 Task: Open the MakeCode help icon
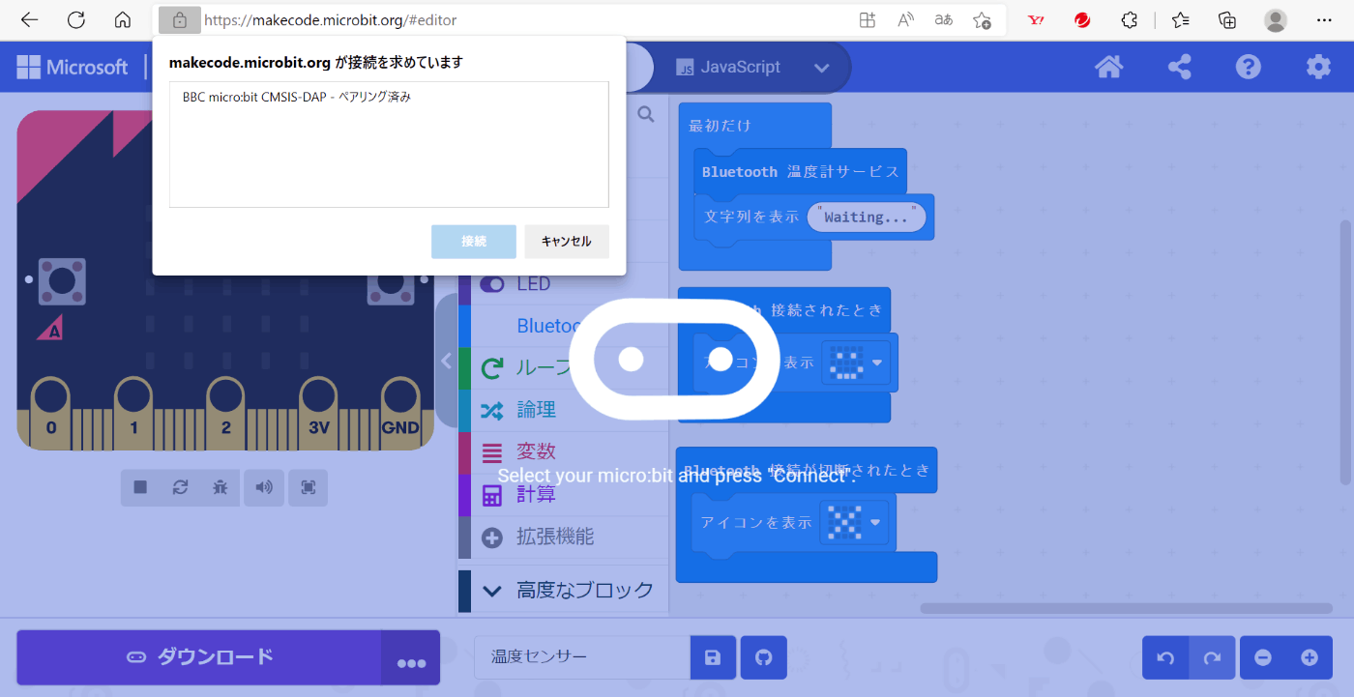1249,67
